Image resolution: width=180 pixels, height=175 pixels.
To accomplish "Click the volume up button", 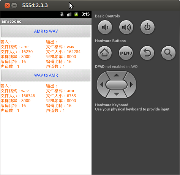I will coord(126,27).
